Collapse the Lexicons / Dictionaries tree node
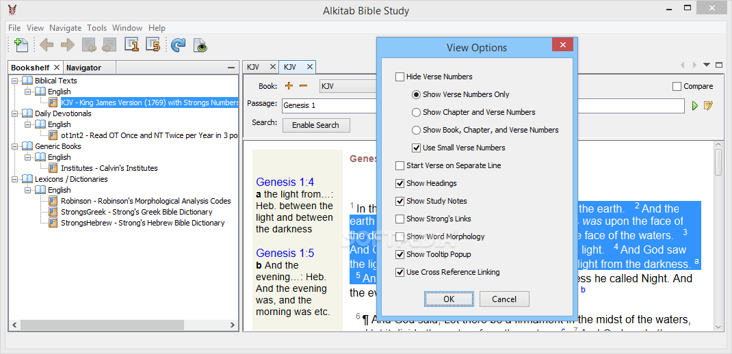Viewport: 732px width, 354px height. [x=14, y=179]
